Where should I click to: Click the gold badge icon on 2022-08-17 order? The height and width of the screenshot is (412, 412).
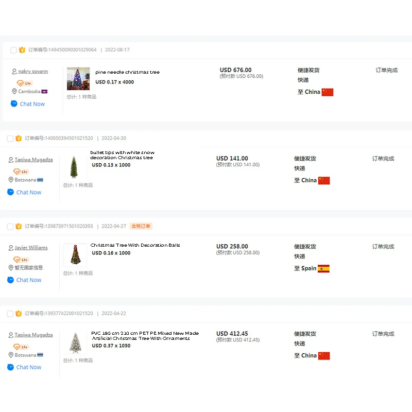pos(22,49)
